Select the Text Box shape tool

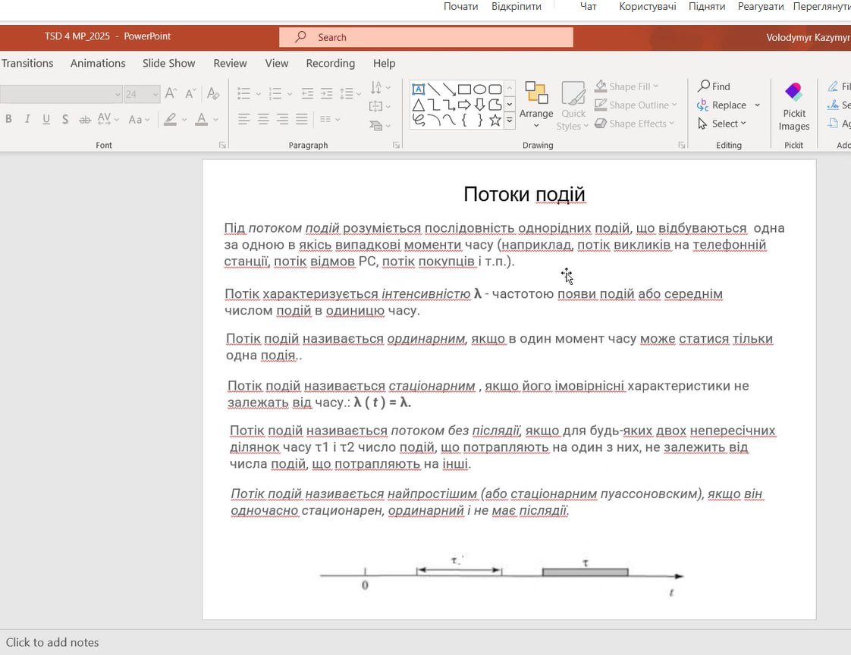418,89
